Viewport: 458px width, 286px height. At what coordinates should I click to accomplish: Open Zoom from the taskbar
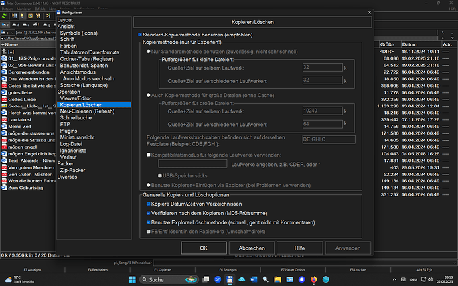(218, 279)
